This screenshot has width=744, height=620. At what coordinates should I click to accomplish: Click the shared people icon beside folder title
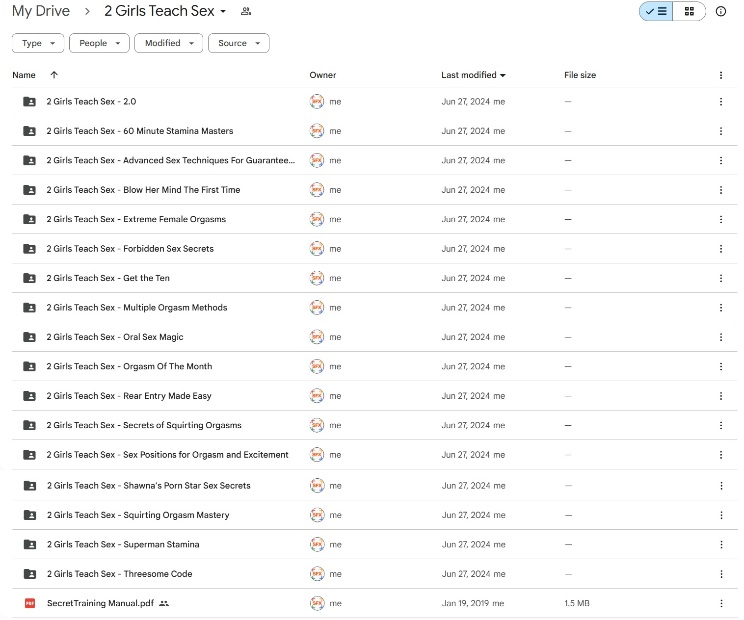tap(246, 11)
